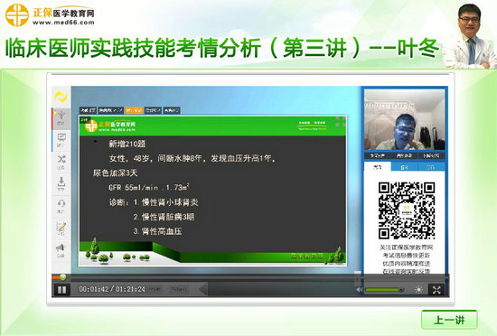Open the 正保医学教育网 site logo

50,15
